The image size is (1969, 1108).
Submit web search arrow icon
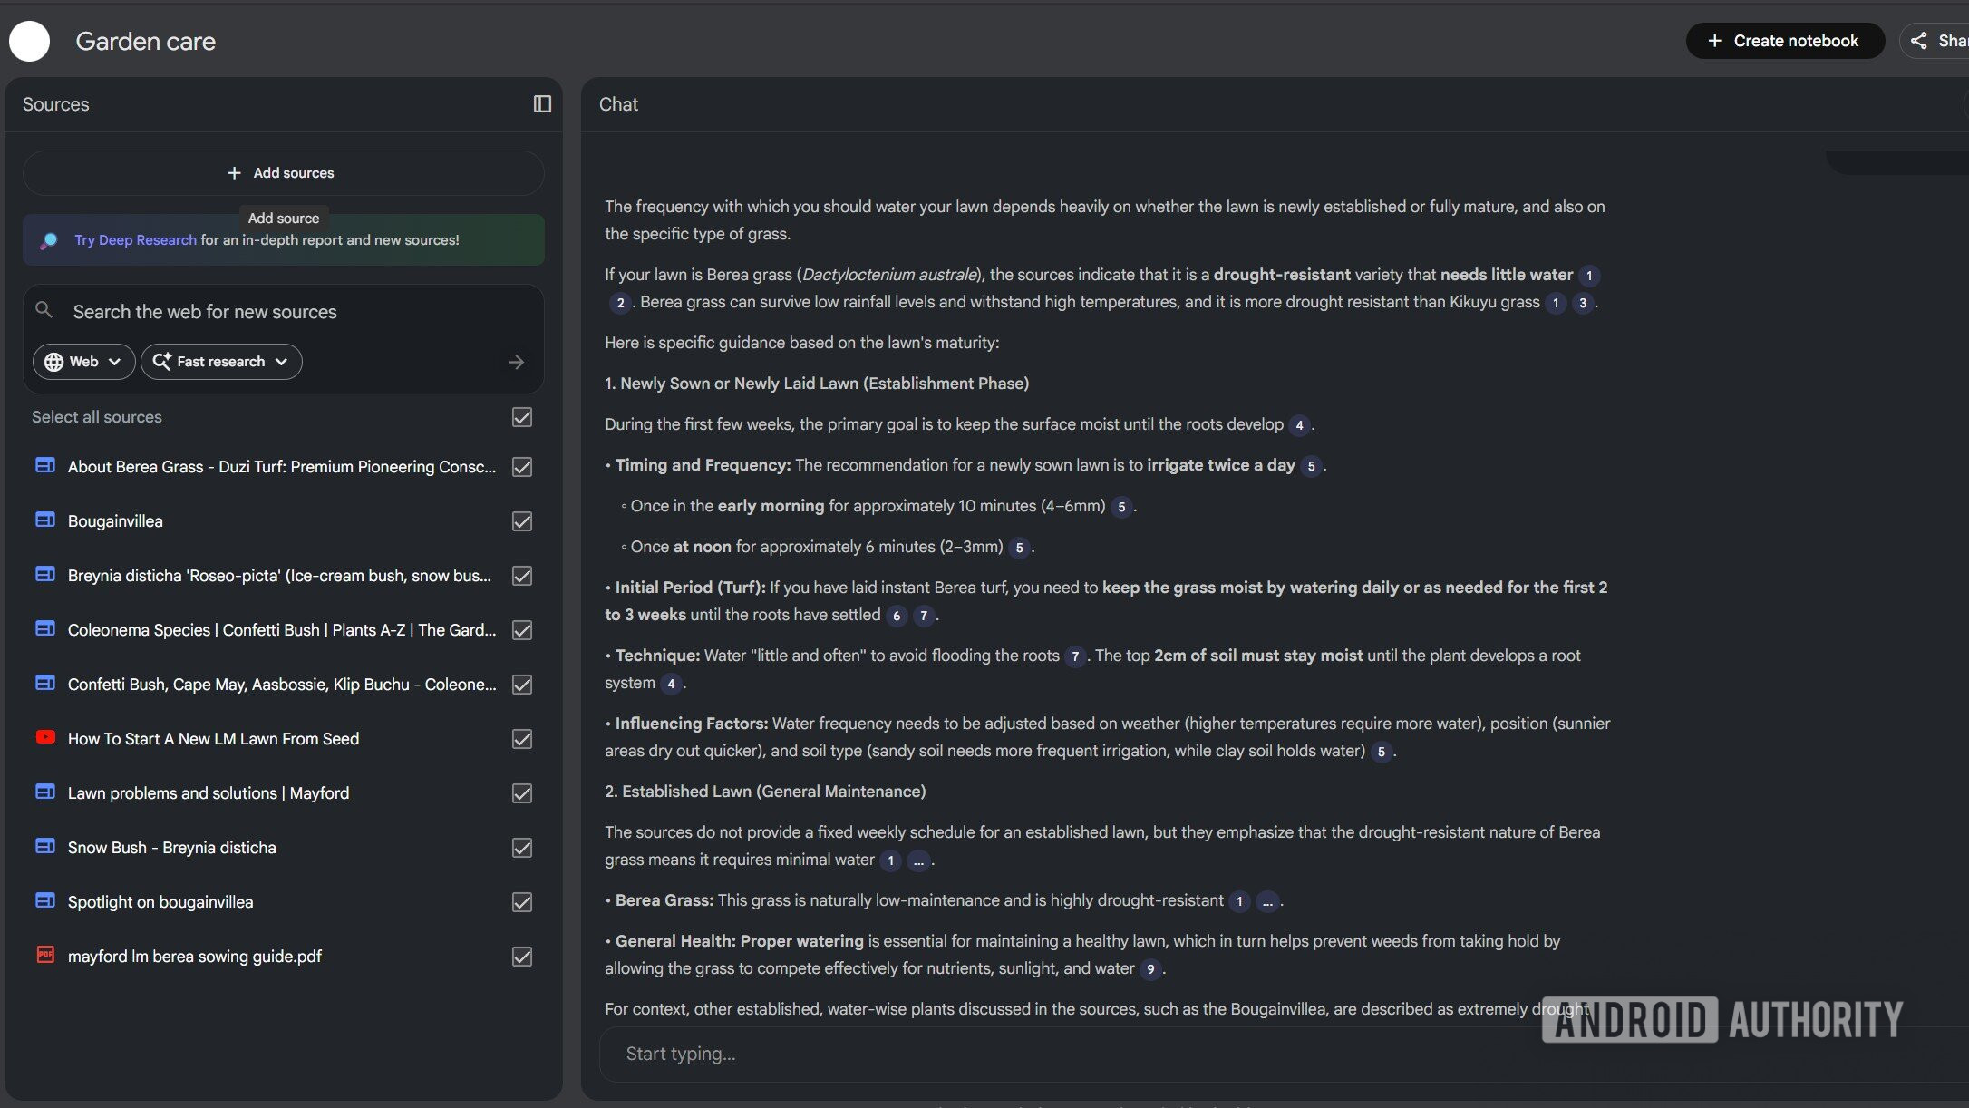517,362
